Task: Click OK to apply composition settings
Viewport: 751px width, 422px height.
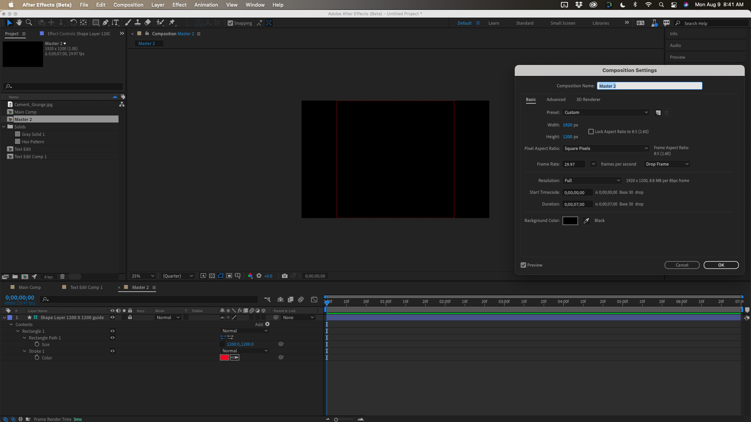Action: pos(721,265)
